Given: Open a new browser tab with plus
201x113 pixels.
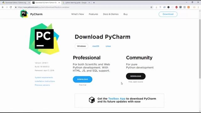Looking at the screenshot, I should coord(94,3).
